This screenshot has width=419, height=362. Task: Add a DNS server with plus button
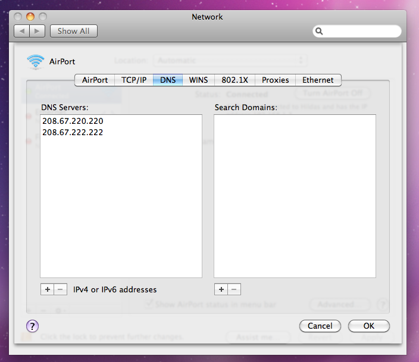(x=47, y=289)
